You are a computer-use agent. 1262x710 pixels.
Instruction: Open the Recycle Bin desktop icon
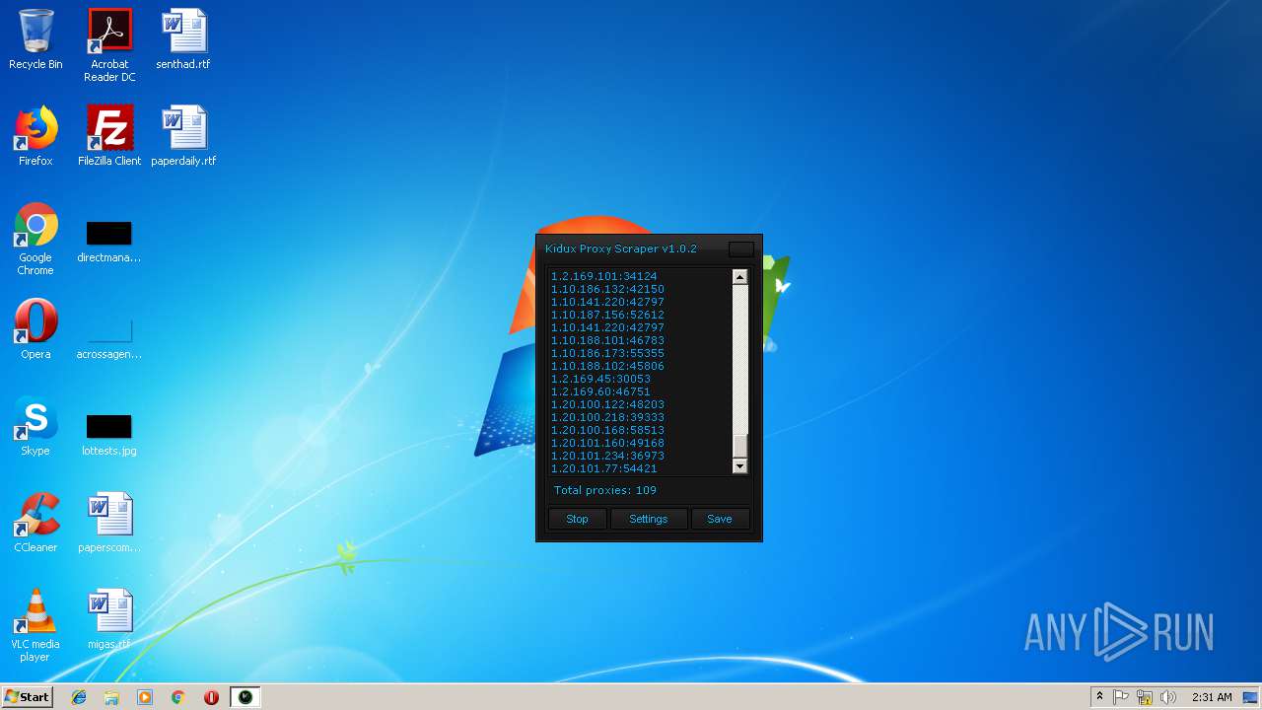35,40
